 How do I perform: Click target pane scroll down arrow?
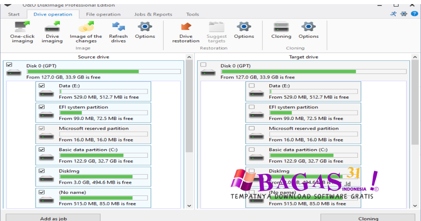415,206
